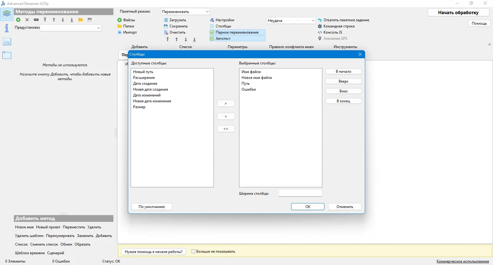
Task: Move method down arrow in methods toolbar
Action: [63, 20]
